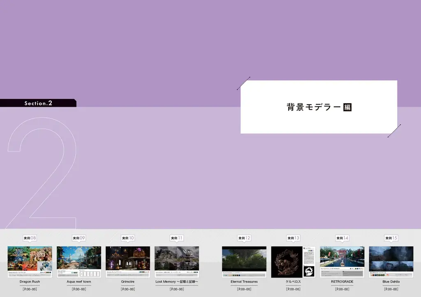Click the RETROGRADE title label

pyautogui.click(x=342, y=282)
